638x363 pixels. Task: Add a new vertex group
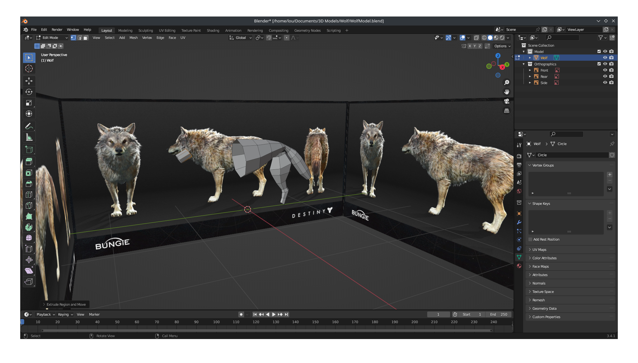[x=610, y=175]
